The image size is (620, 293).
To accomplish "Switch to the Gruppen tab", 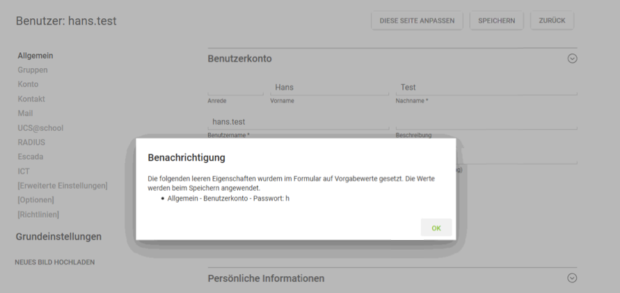I will tap(33, 70).
